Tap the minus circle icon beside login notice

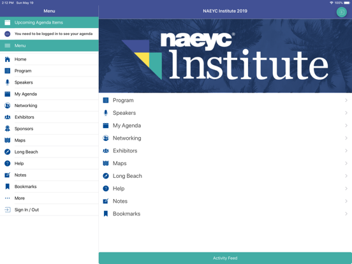[8, 34]
